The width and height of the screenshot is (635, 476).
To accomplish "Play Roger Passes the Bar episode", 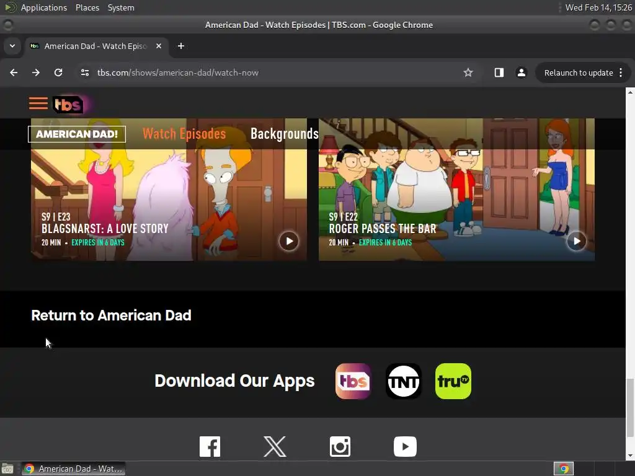I will [x=576, y=241].
